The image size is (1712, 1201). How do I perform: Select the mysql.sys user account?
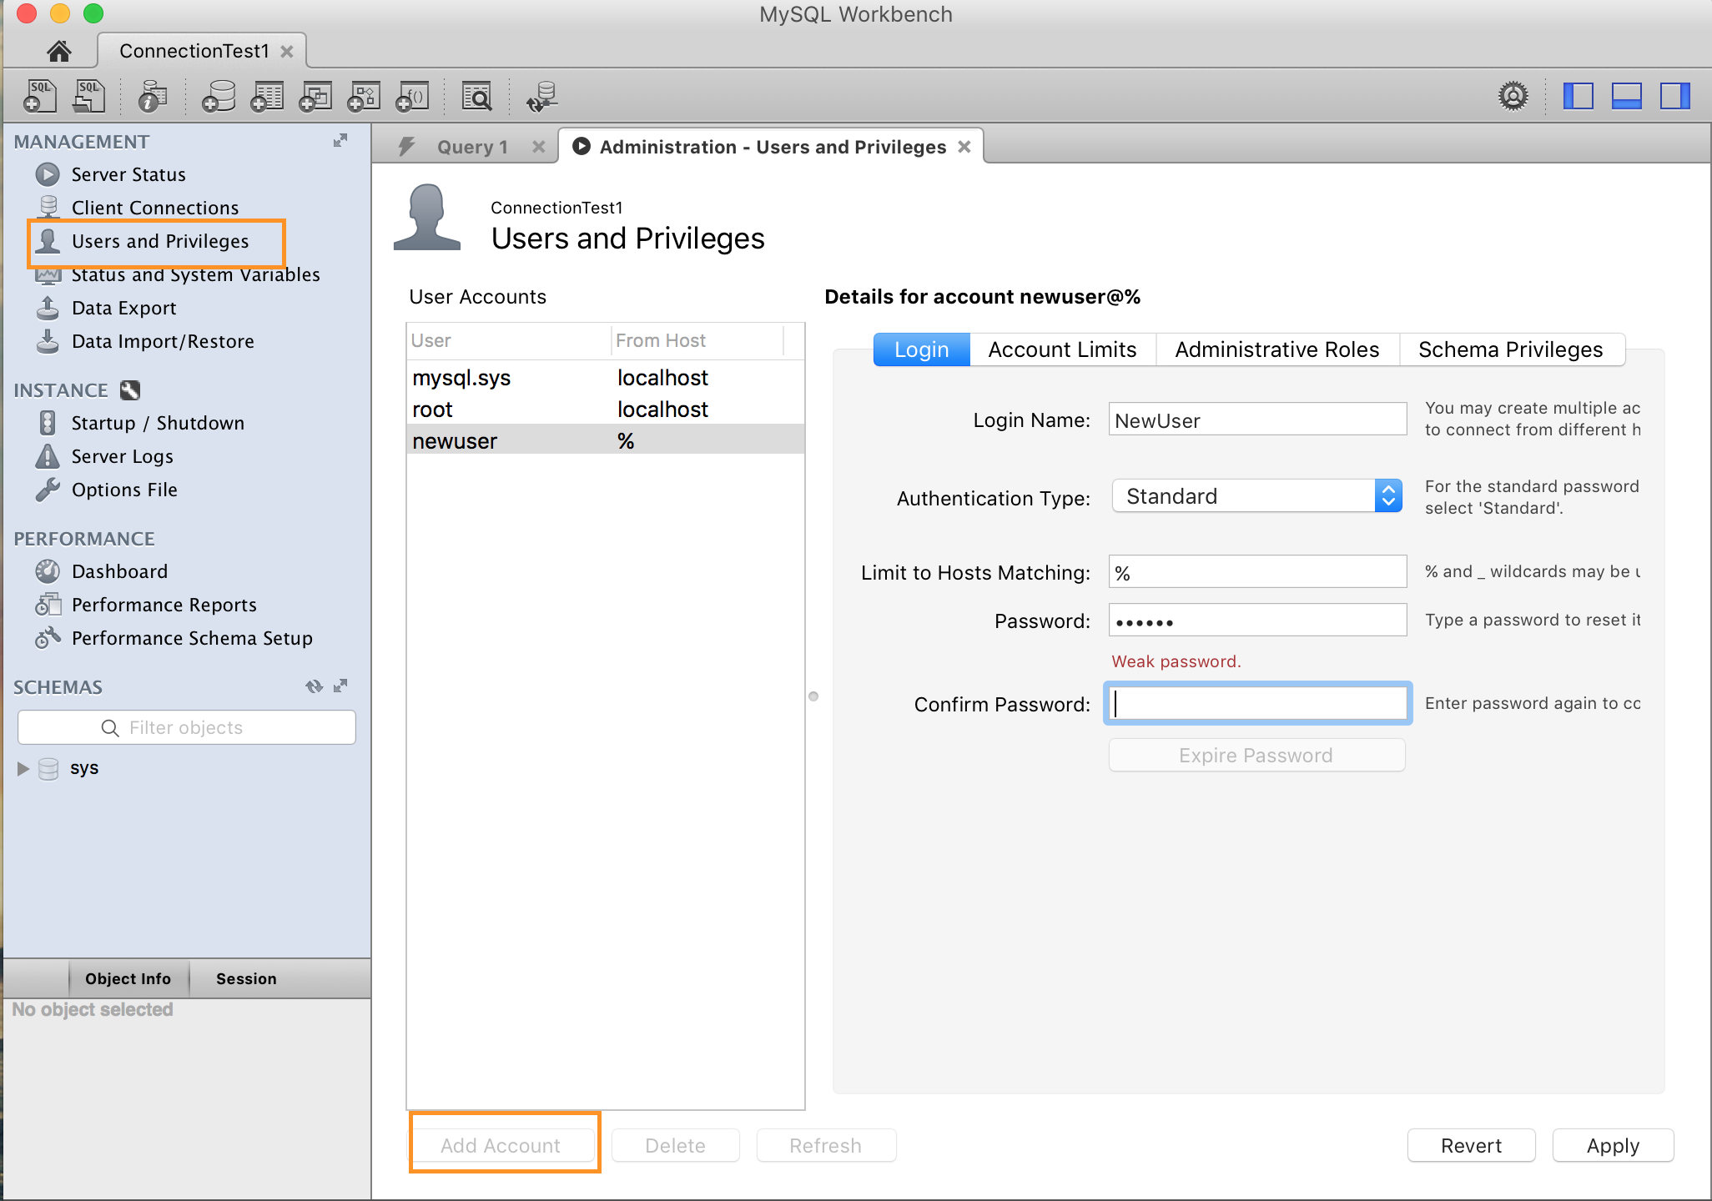click(606, 378)
